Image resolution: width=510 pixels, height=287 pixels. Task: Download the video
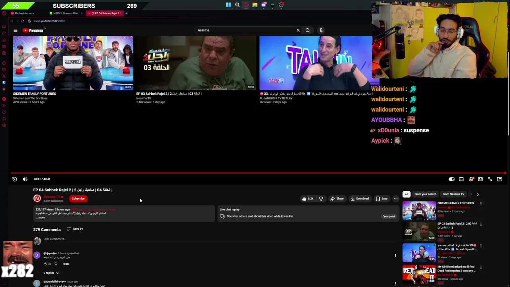pyautogui.click(x=360, y=199)
